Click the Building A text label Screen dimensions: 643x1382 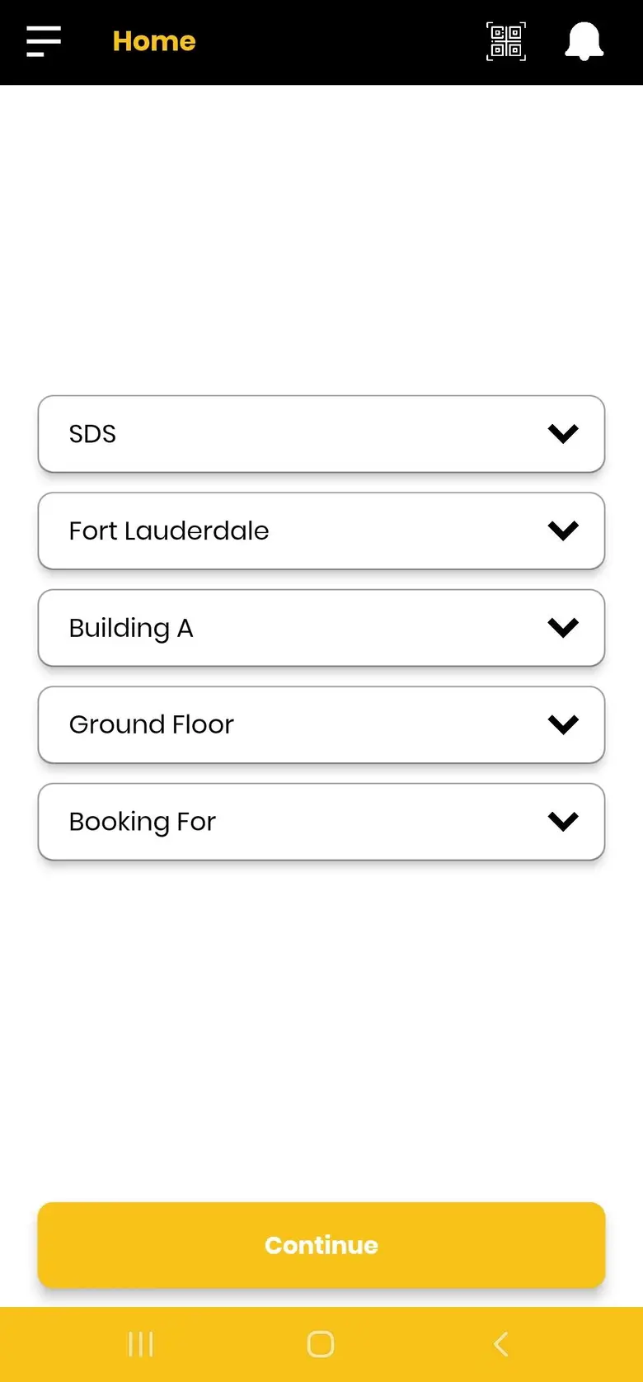[x=131, y=629]
